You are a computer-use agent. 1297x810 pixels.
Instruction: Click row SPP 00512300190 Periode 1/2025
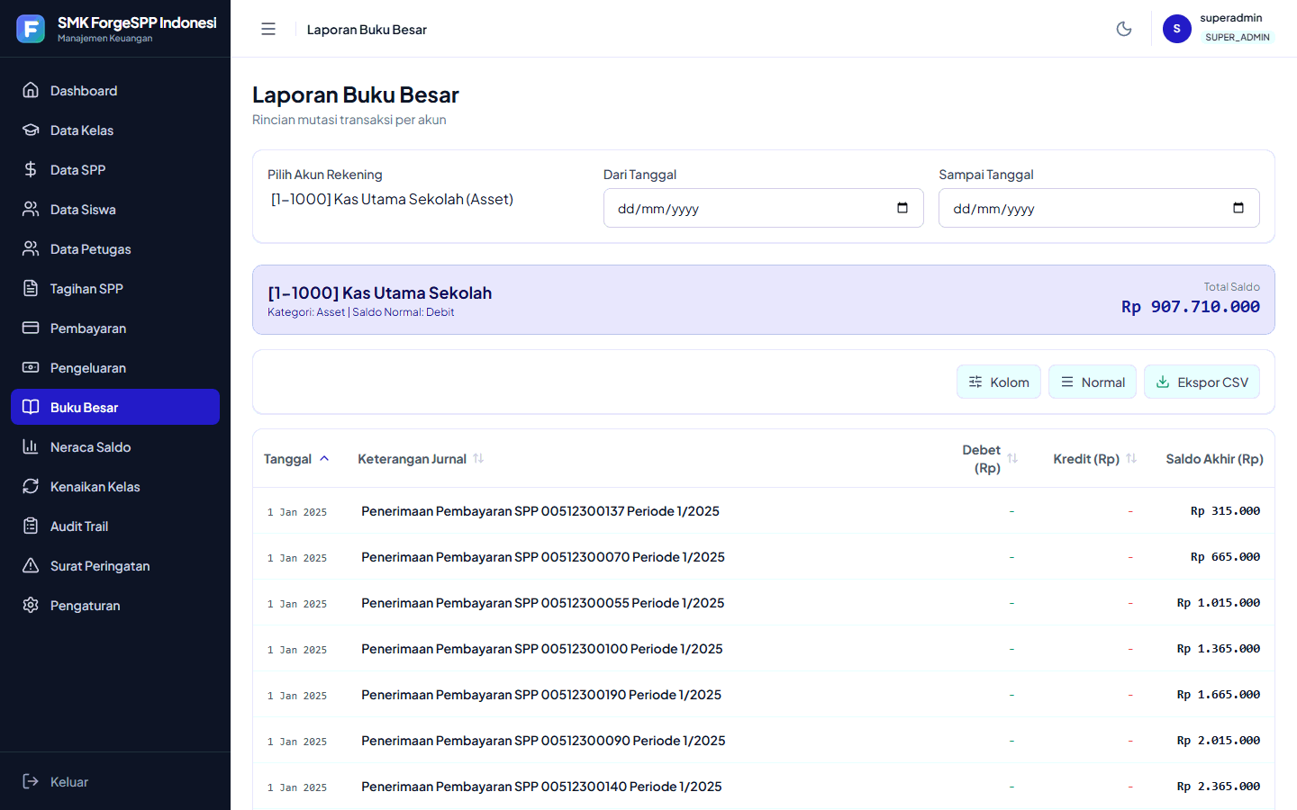click(x=764, y=695)
